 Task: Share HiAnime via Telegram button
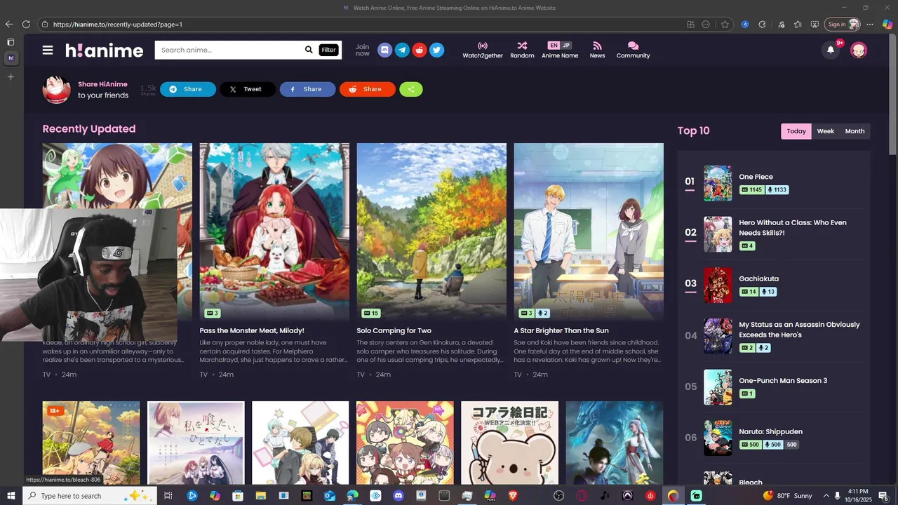pyautogui.click(x=188, y=89)
